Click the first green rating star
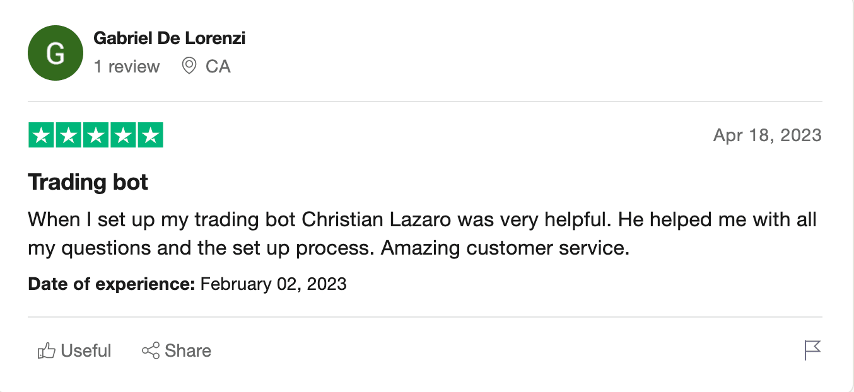This screenshot has width=854, height=392. pyautogui.click(x=41, y=135)
